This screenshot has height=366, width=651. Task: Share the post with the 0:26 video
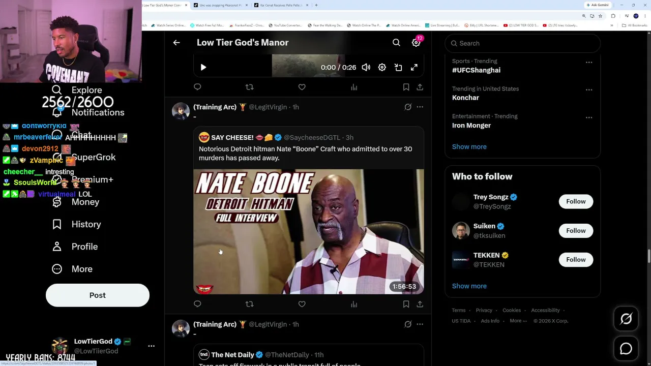[x=420, y=87]
